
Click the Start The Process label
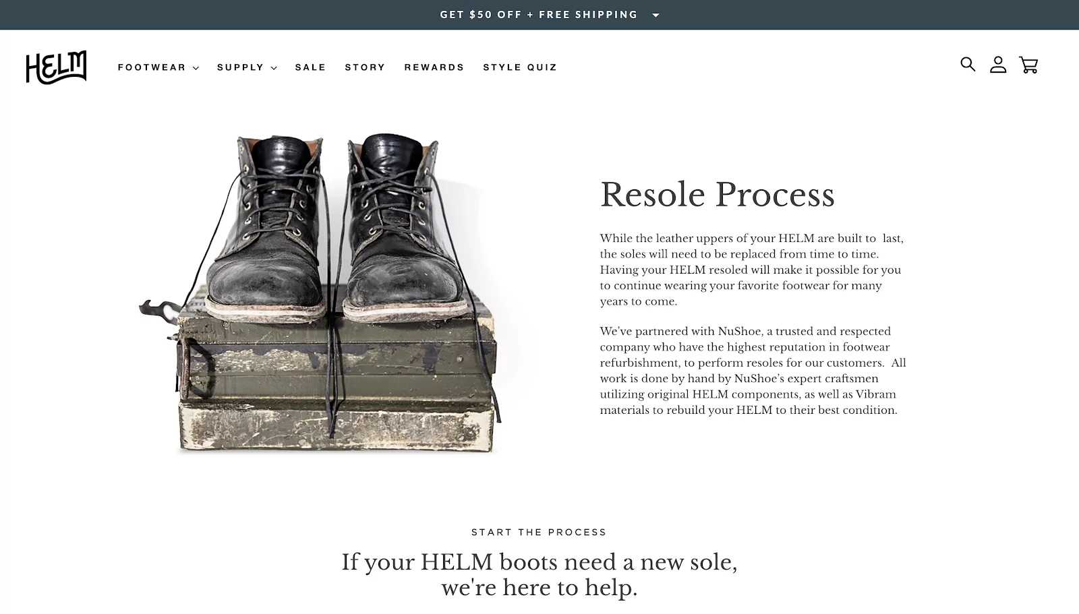click(x=539, y=532)
